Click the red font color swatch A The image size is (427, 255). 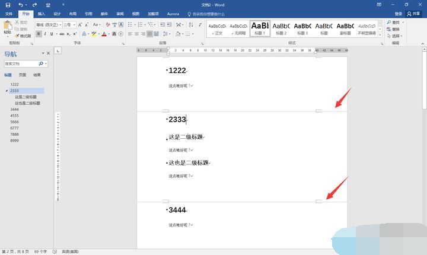pyautogui.click(x=104, y=34)
